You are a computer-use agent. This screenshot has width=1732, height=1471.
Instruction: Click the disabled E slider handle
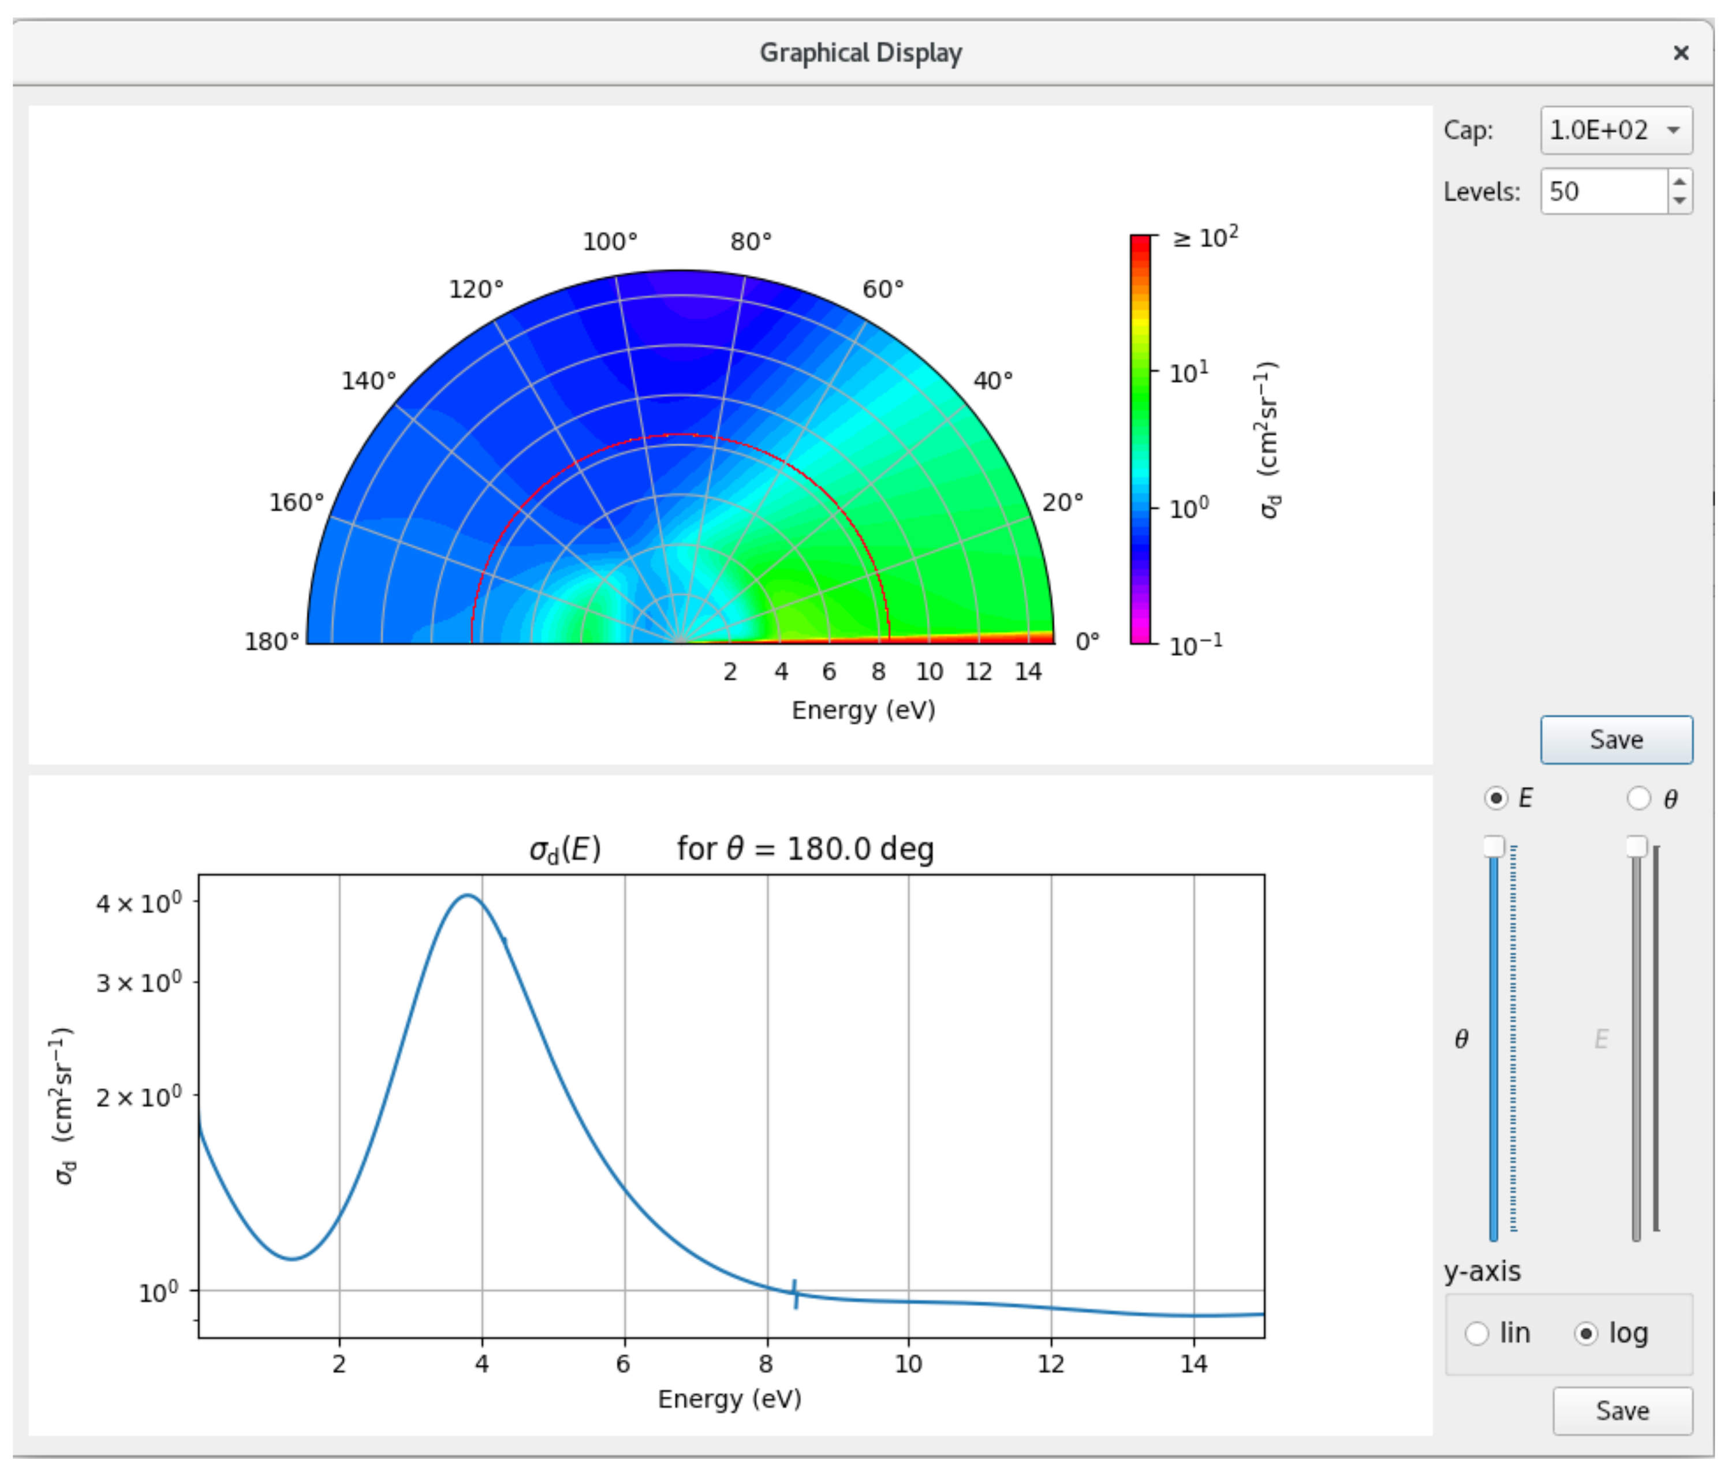click(1636, 847)
